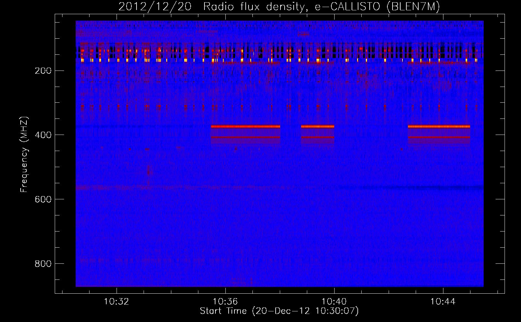Click the 10:44 time tick label
Image resolution: width=521 pixels, height=322 pixels.
click(x=443, y=301)
